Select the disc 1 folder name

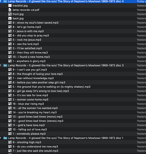(x=66, y=138)
